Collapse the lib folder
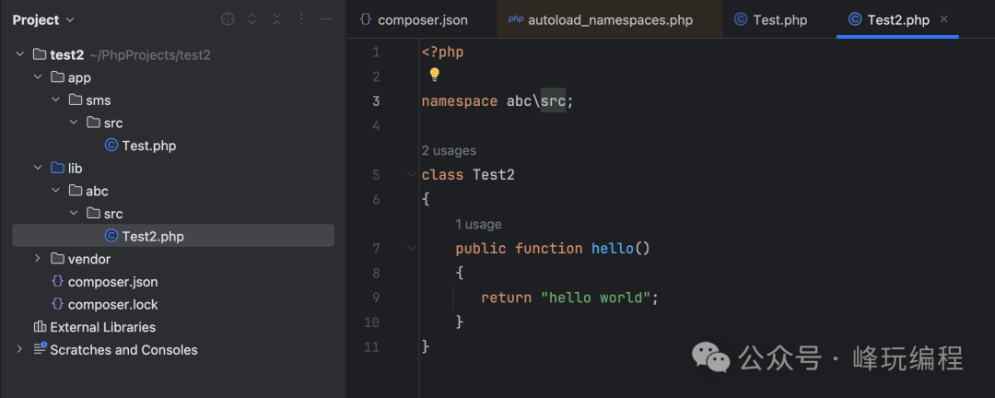995x398 pixels. 38,169
